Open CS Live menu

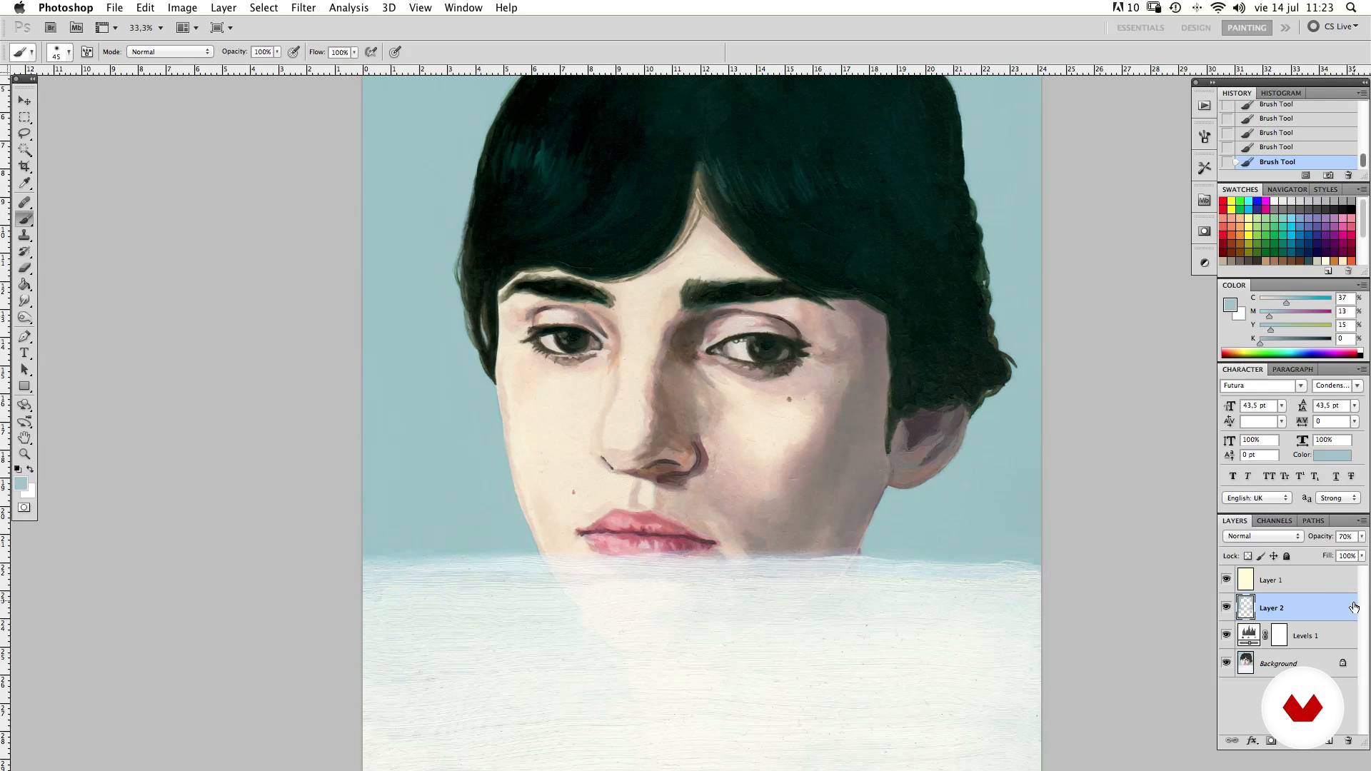(1333, 26)
